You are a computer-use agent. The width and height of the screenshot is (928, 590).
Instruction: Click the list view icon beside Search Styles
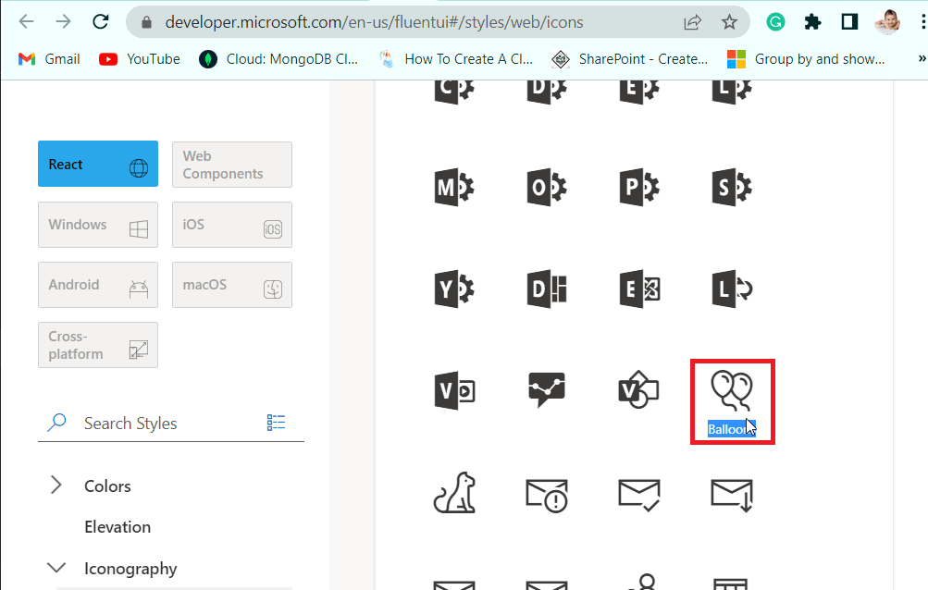tap(276, 423)
